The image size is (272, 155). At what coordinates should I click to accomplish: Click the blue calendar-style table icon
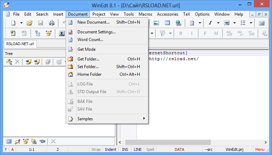tap(262, 23)
